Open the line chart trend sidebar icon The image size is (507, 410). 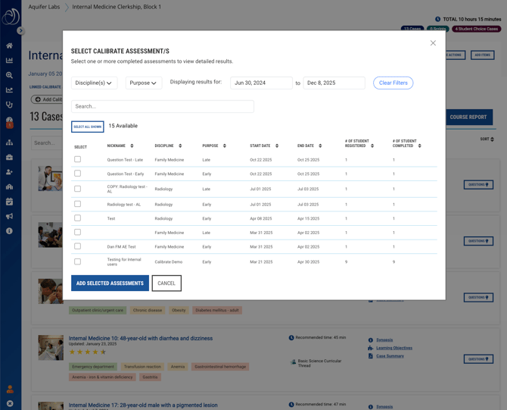[x=9, y=90]
